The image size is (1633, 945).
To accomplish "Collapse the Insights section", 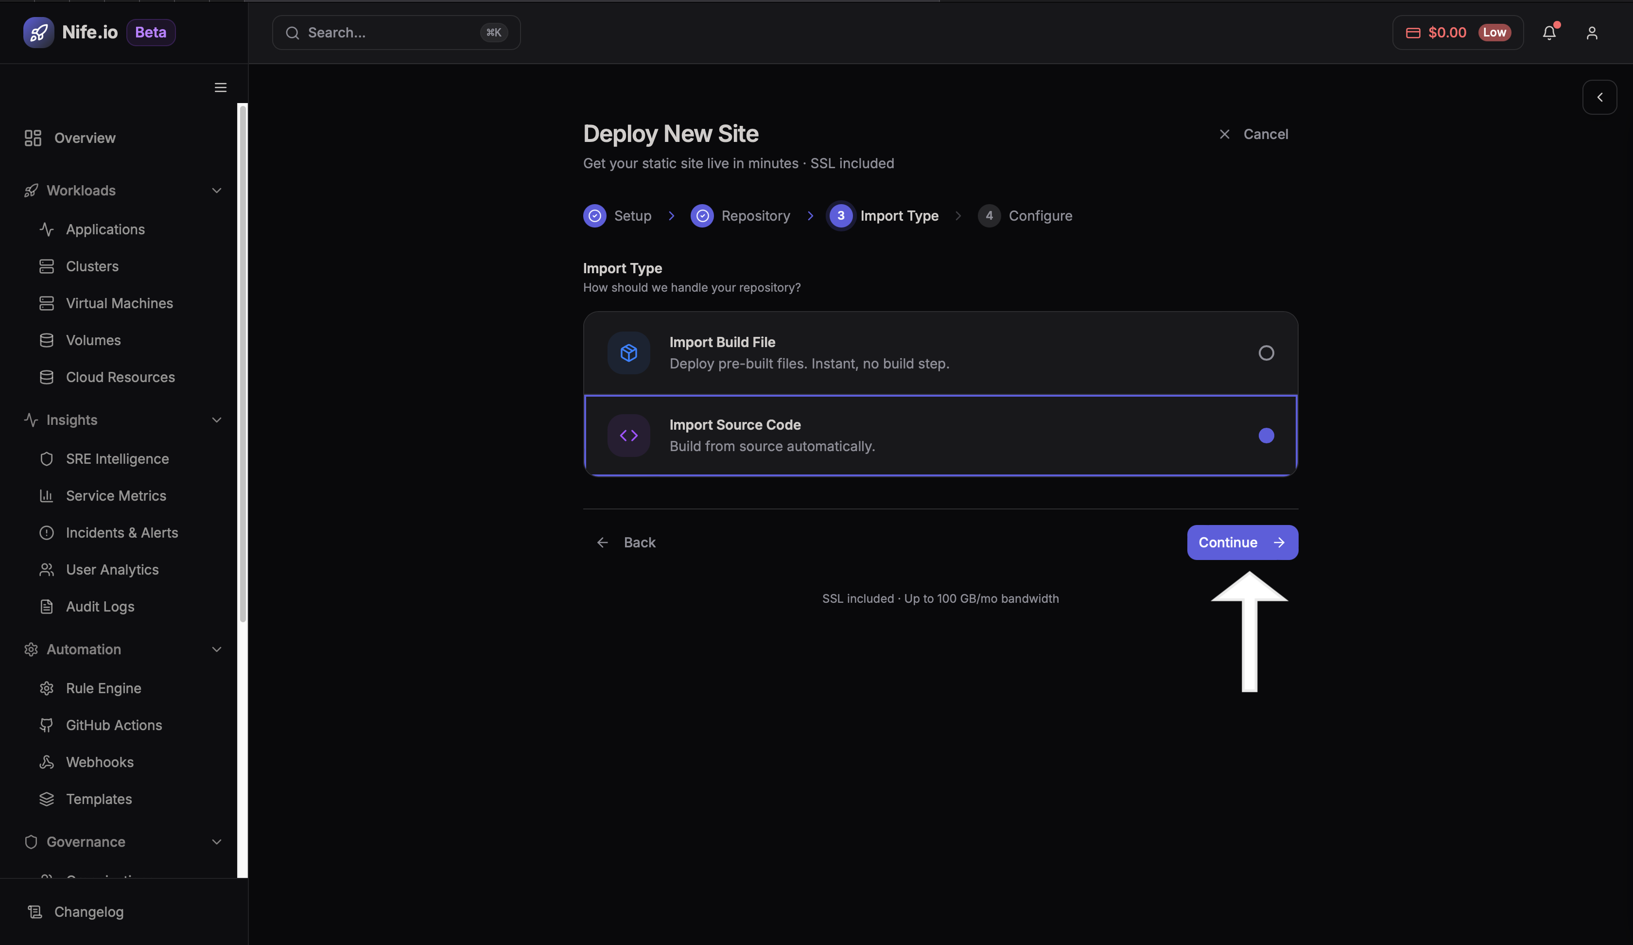I will click(216, 420).
